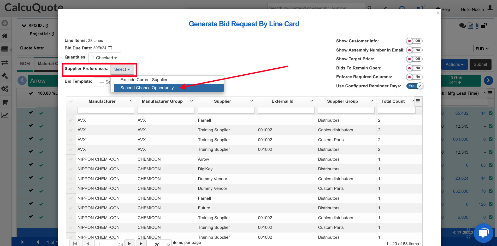This screenshot has height=246, width=497.
Task: Open the grid column menu icon
Action: click(x=418, y=101)
